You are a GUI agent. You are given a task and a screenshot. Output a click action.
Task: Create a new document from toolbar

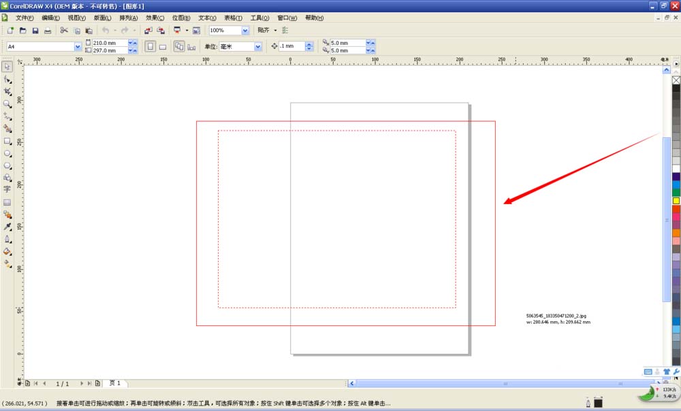click(10, 31)
